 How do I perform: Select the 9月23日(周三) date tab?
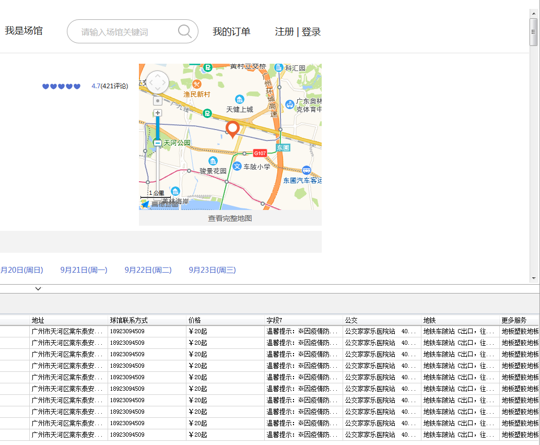[212, 270]
